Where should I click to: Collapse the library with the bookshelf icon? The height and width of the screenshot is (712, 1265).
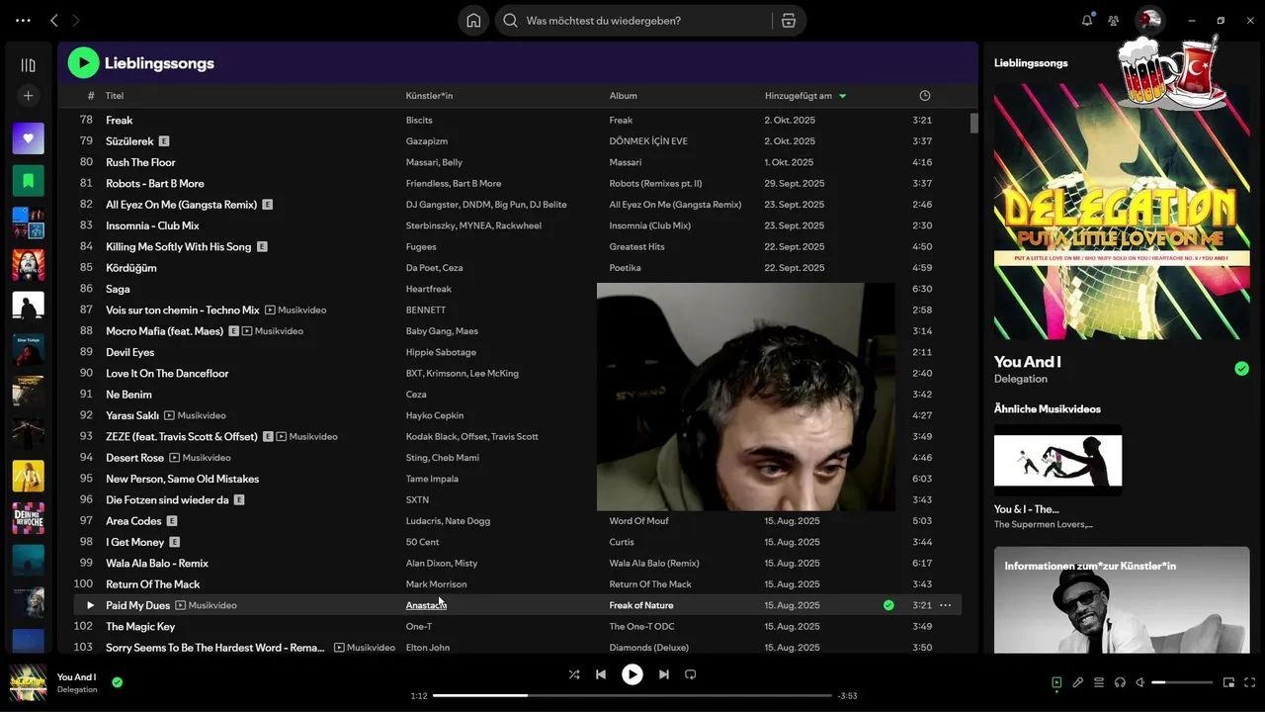tap(28, 65)
